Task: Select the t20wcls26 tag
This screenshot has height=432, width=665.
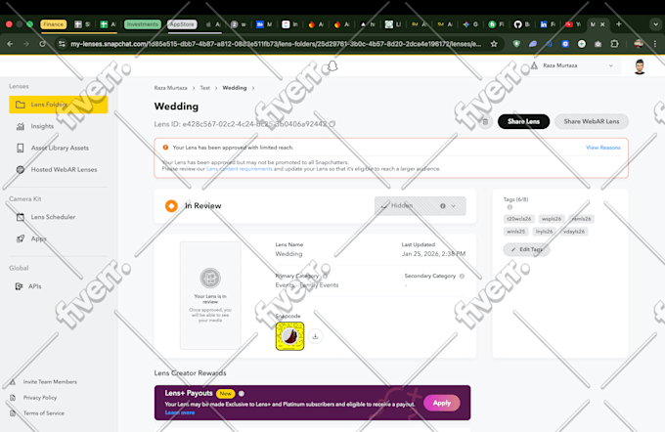Action: [518, 219]
